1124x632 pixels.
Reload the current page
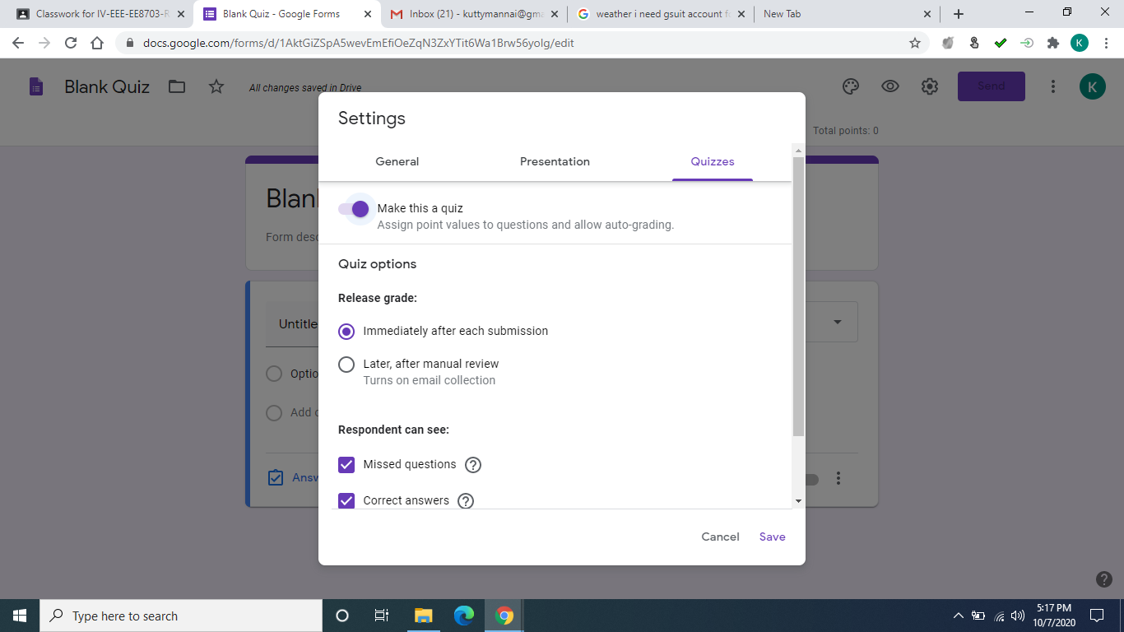71,43
